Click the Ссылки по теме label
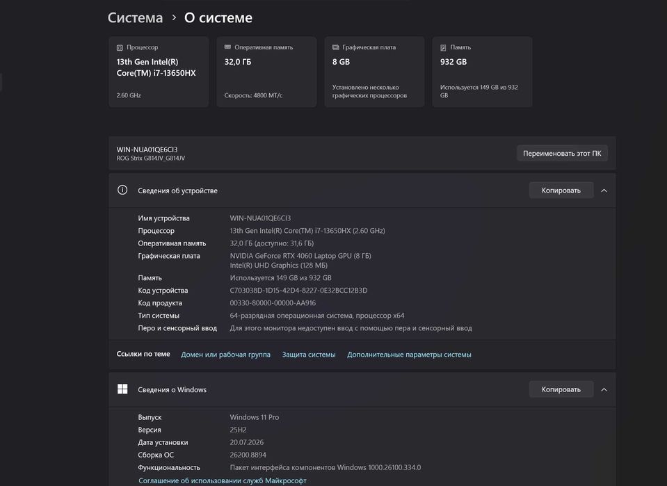 (143, 354)
